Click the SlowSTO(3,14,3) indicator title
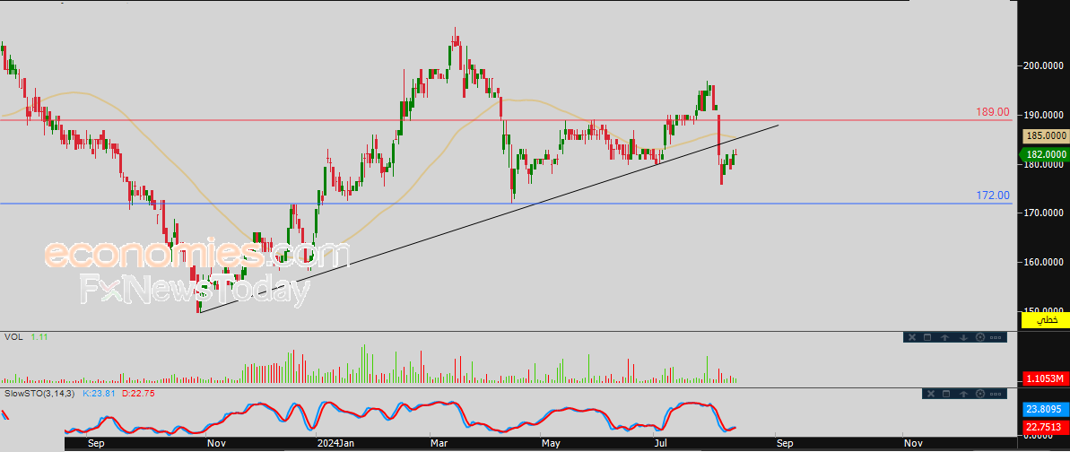The height and width of the screenshot is (452, 1070). coord(39,394)
